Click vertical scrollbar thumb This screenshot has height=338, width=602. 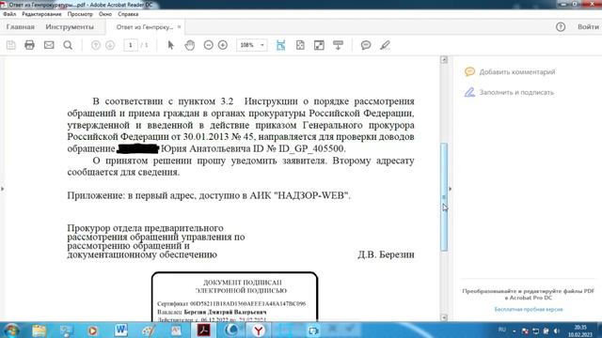444,197
